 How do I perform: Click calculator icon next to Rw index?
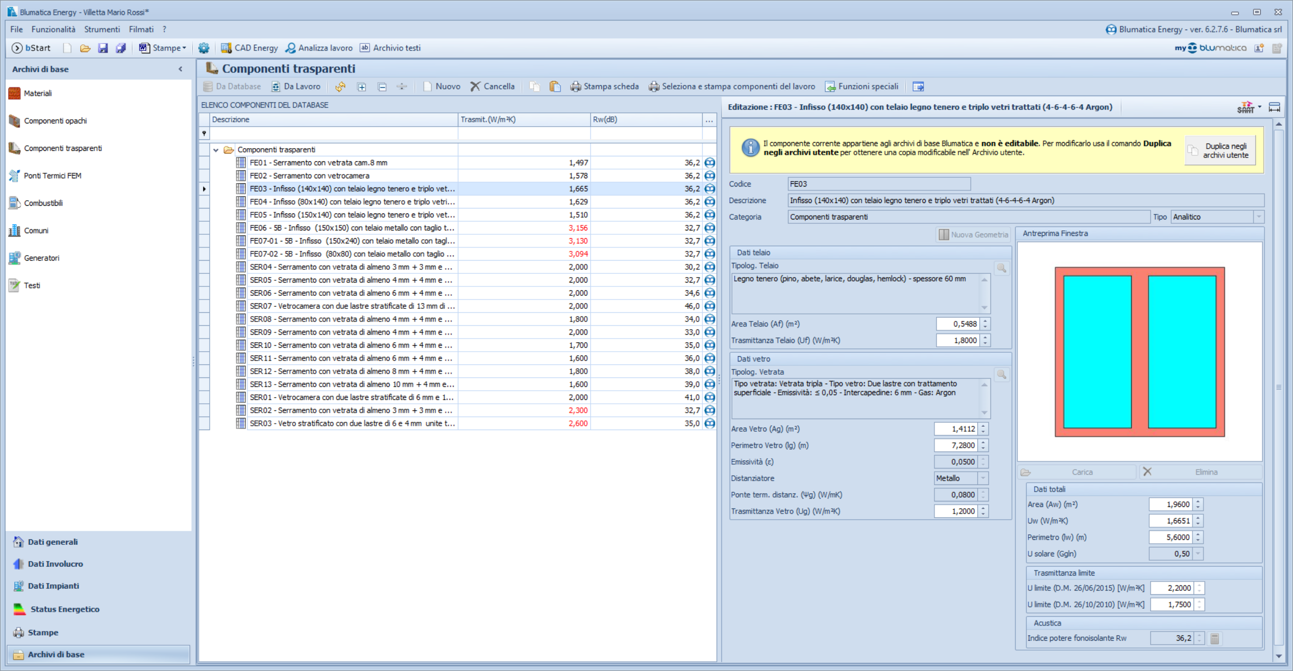(x=1214, y=639)
